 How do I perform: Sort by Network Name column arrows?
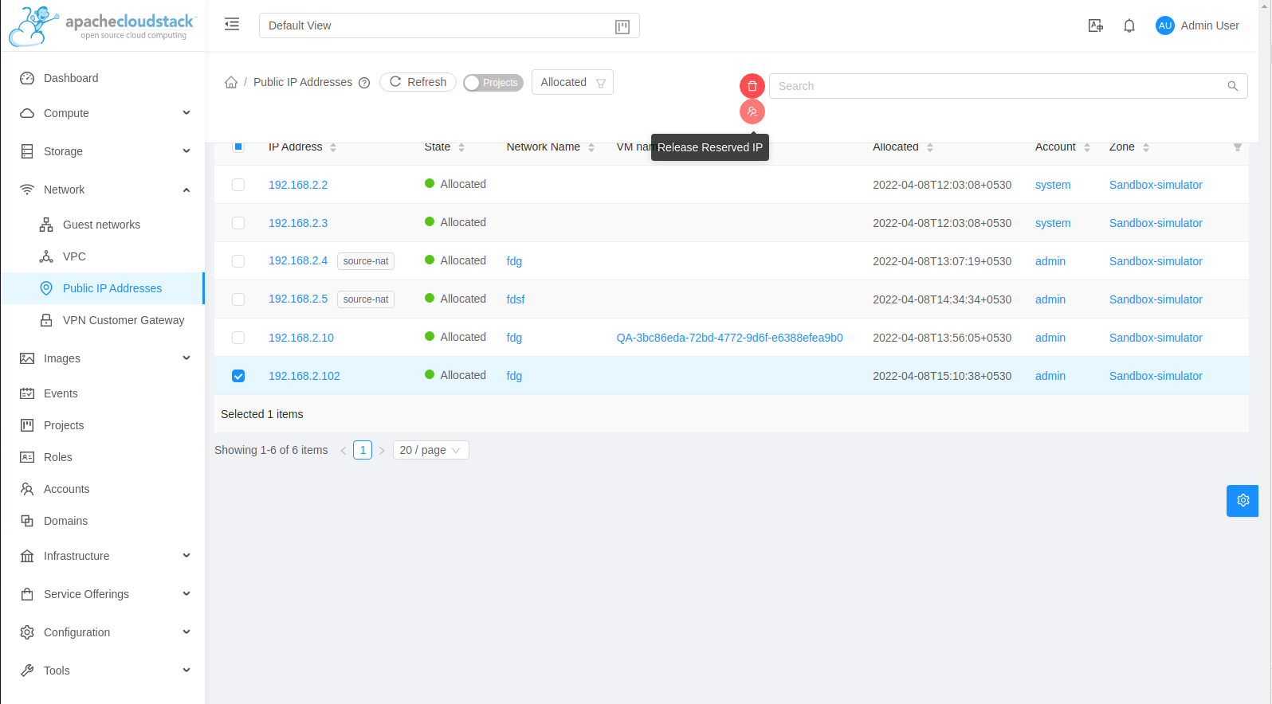(x=591, y=147)
